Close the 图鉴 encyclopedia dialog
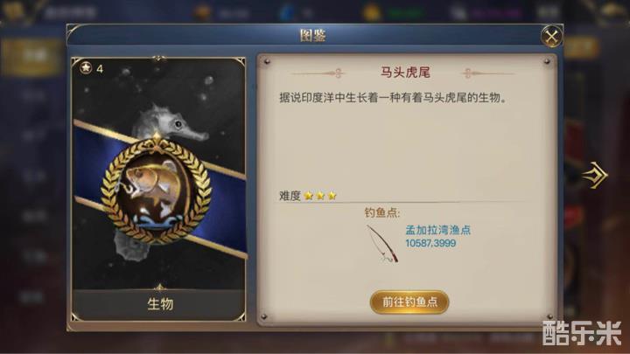 pyautogui.click(x=551, y=37)
